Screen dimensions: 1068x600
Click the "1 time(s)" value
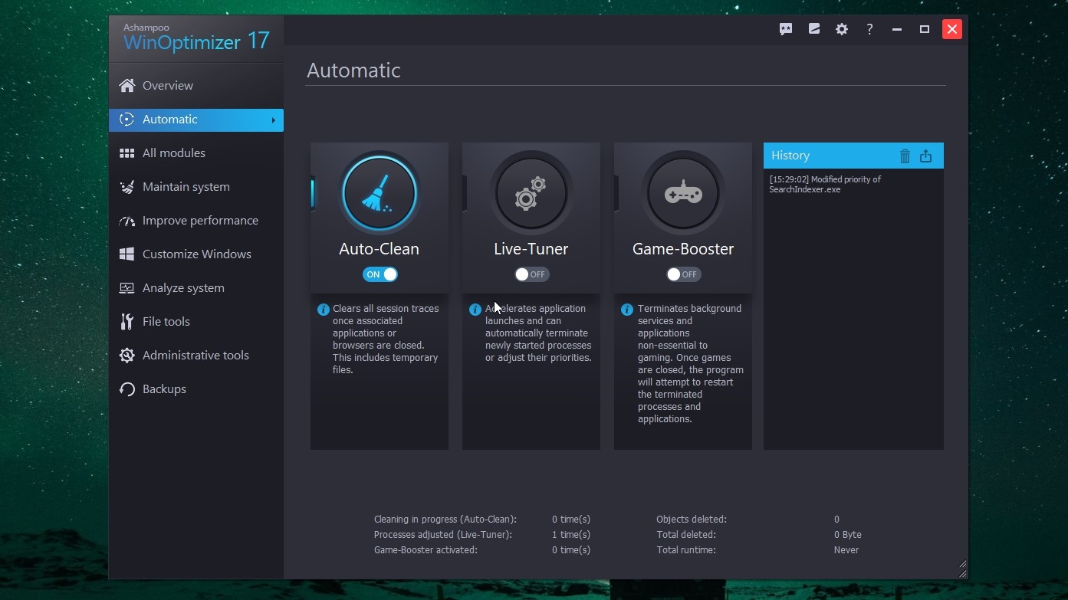click(571, 535)
